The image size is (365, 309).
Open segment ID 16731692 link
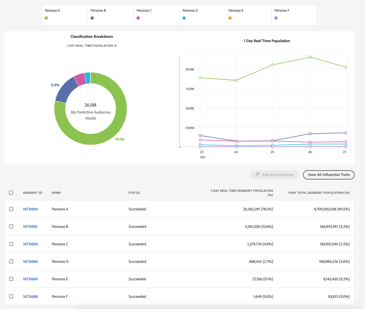(x=30, y=226)
